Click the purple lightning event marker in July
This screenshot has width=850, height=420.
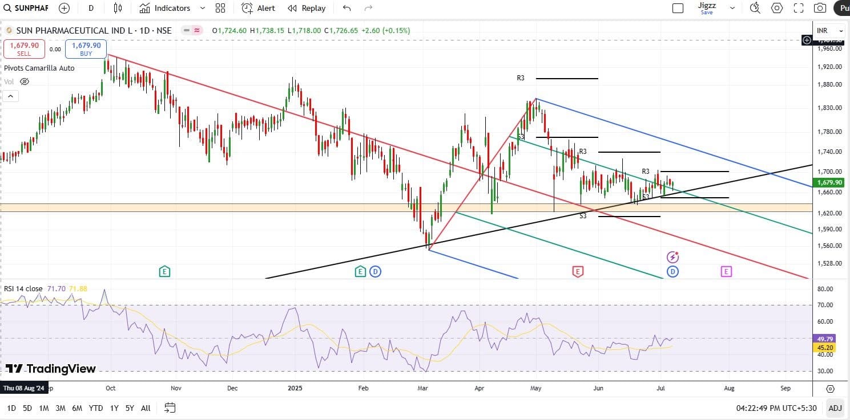[673, 257]
